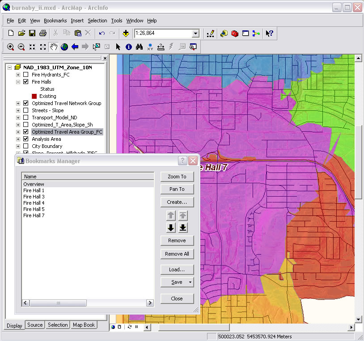Select the Pan hand tool

53,46
